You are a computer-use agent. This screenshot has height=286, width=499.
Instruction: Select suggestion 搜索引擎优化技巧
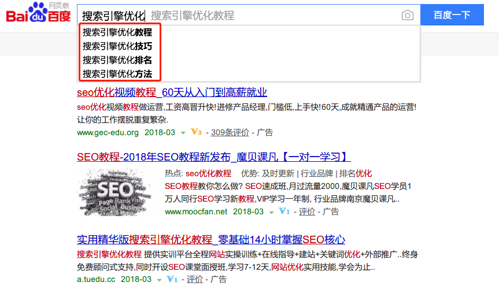pyautogui.click(x=117, y=46)
